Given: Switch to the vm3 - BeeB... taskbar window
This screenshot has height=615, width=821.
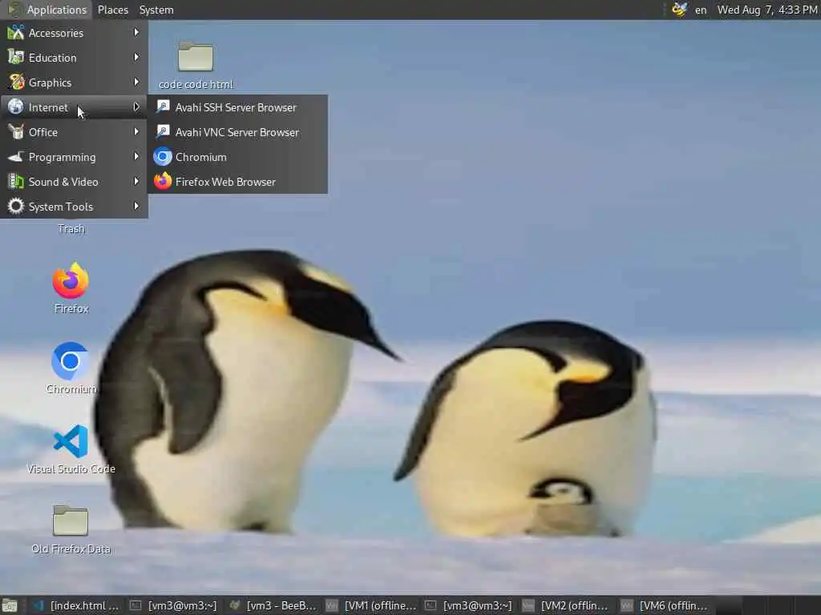Looking at the screenshot, I should click(273, 605).
